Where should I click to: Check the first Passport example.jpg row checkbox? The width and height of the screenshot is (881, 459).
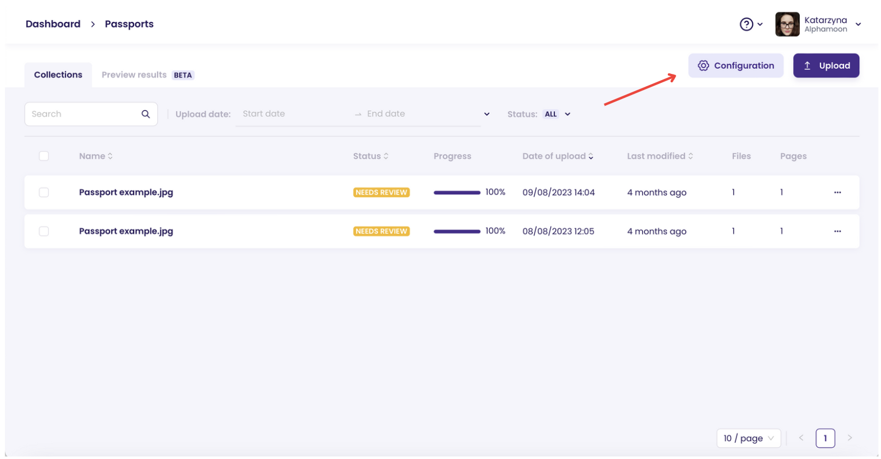tap(44, 193)
